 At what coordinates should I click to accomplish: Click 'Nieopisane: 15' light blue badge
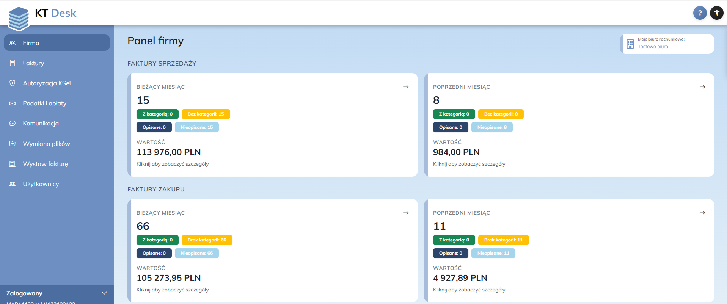tap(197, 127)
